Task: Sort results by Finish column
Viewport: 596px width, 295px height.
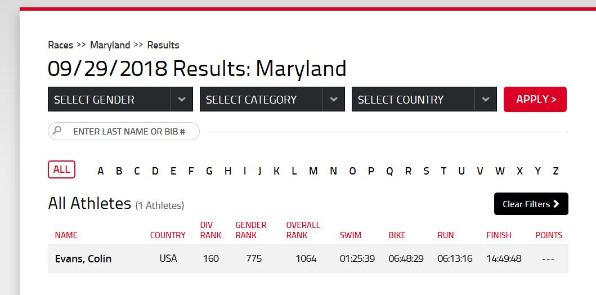Action: (499, 235)
